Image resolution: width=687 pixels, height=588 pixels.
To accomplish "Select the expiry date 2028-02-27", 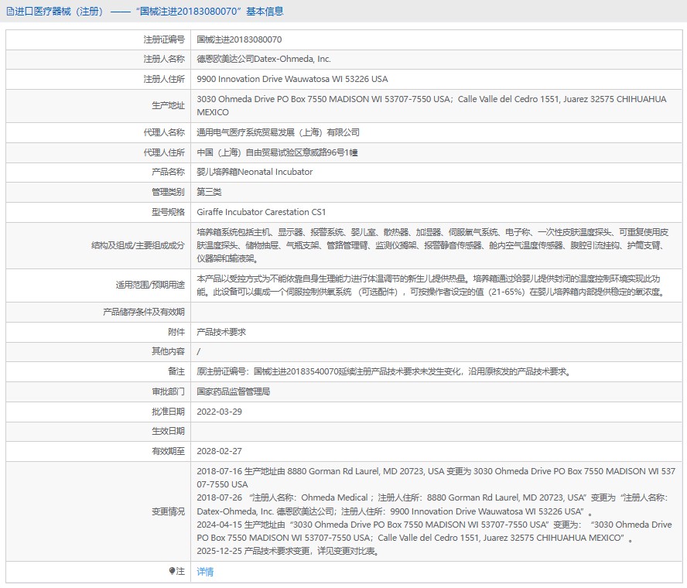I will pyautogui.click(x=220, y=451).
